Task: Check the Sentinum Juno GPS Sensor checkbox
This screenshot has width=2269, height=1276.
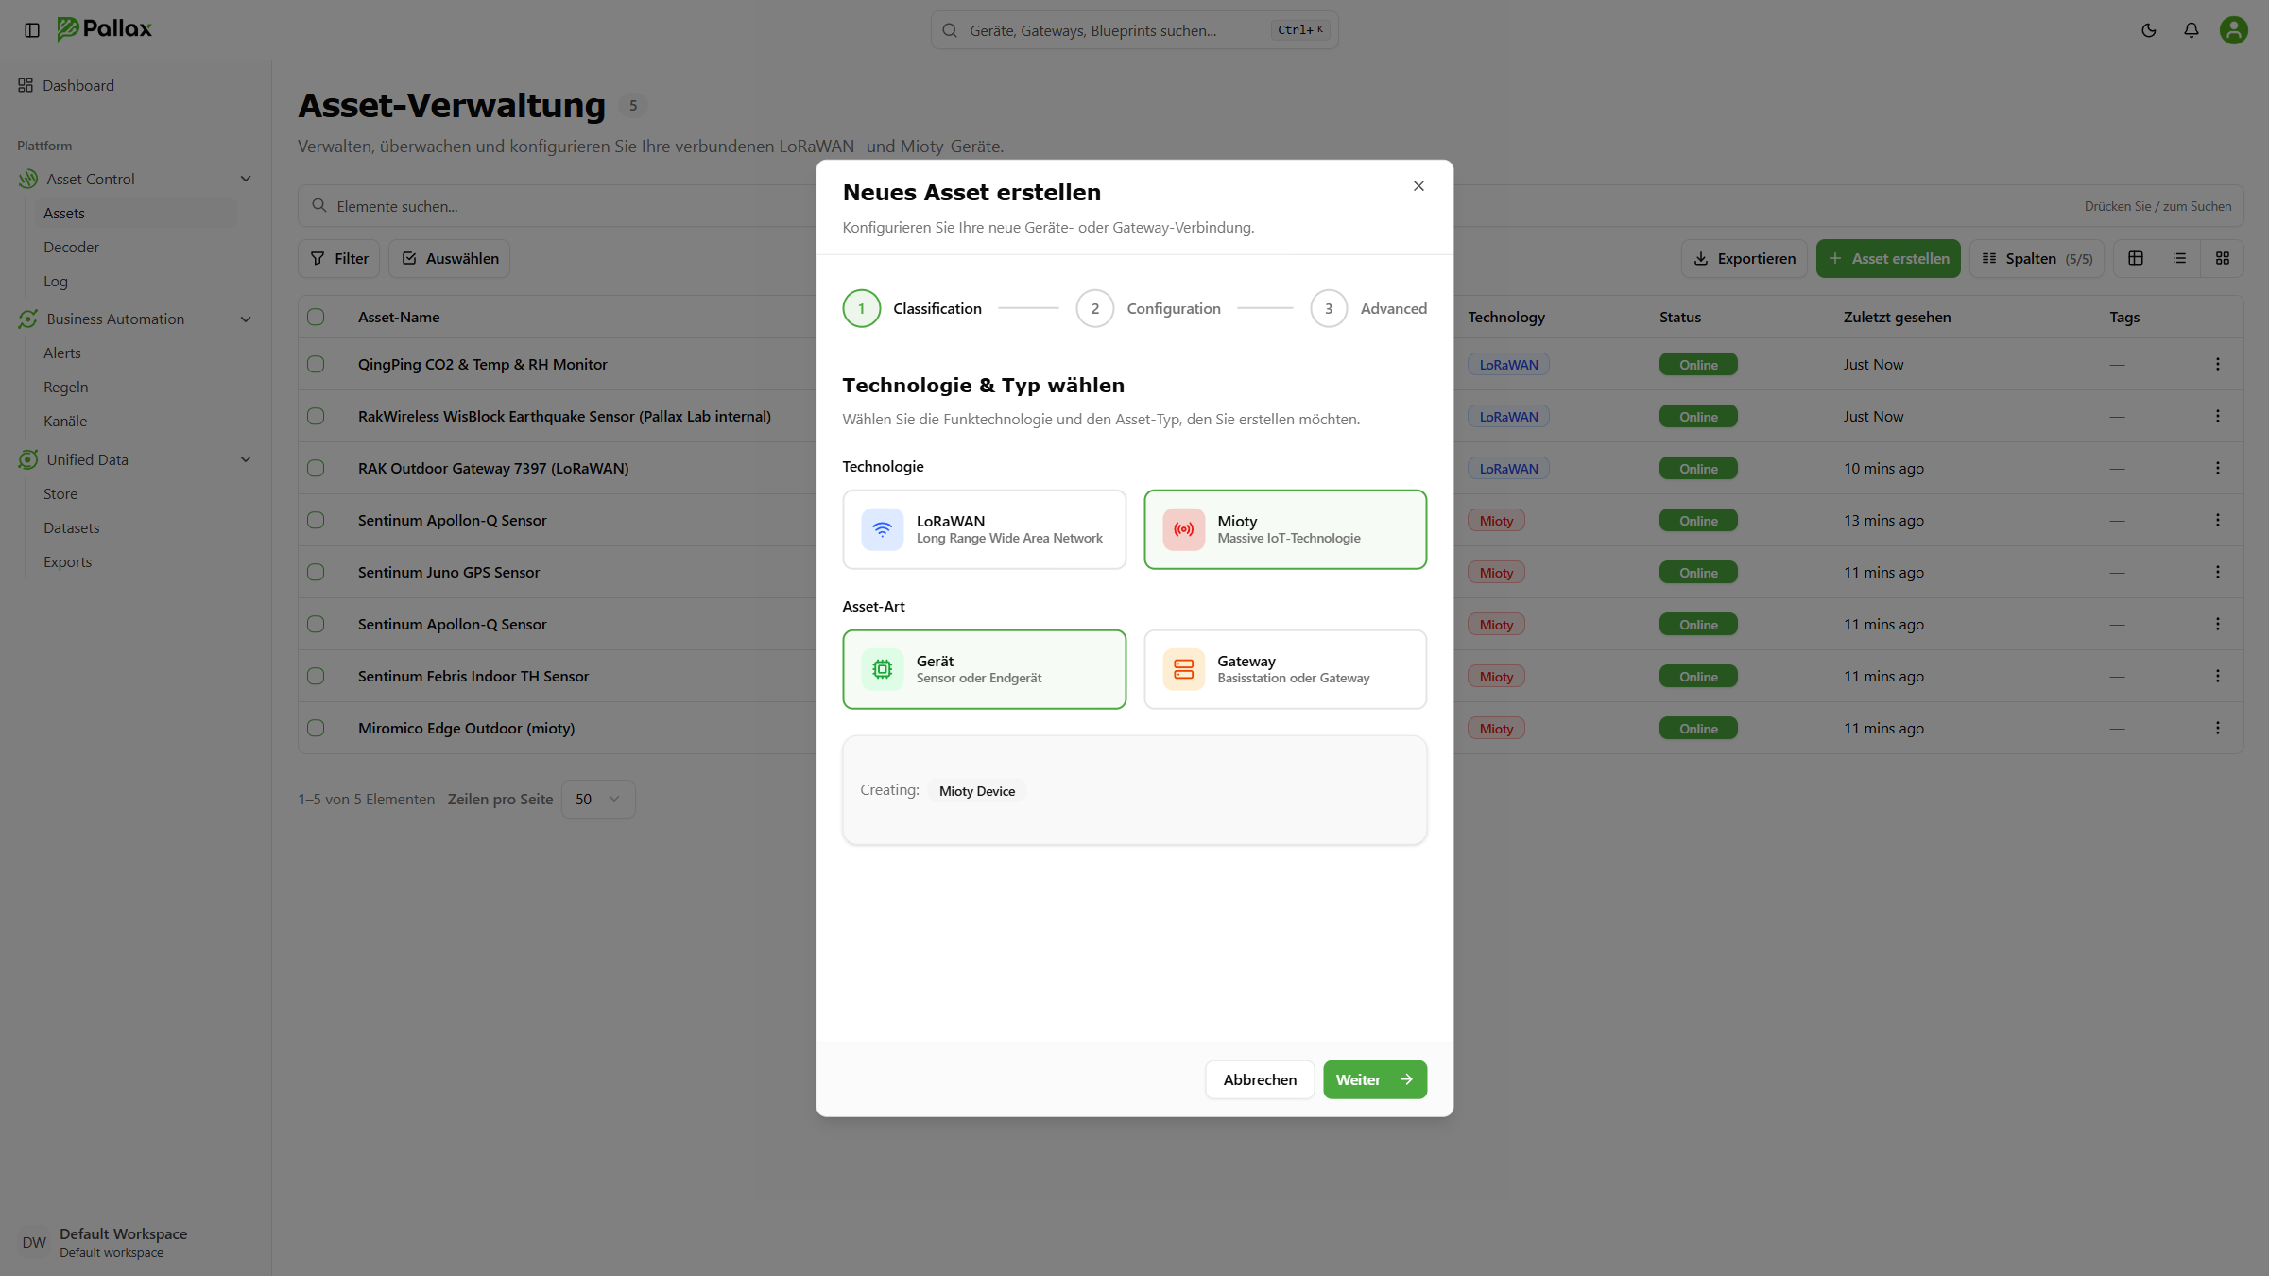Action: 316,572
